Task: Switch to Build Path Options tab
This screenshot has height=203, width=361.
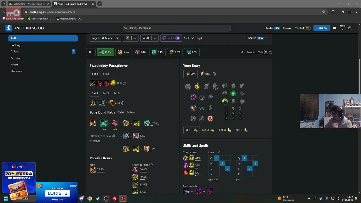Action: pyautogui.click(x=130, y=112)
